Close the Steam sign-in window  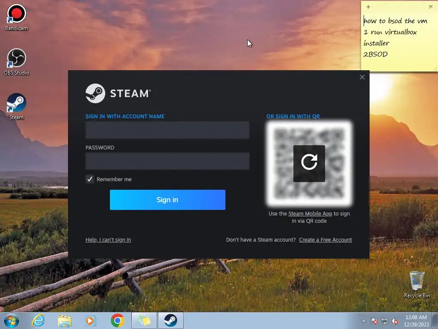point(362,77)
